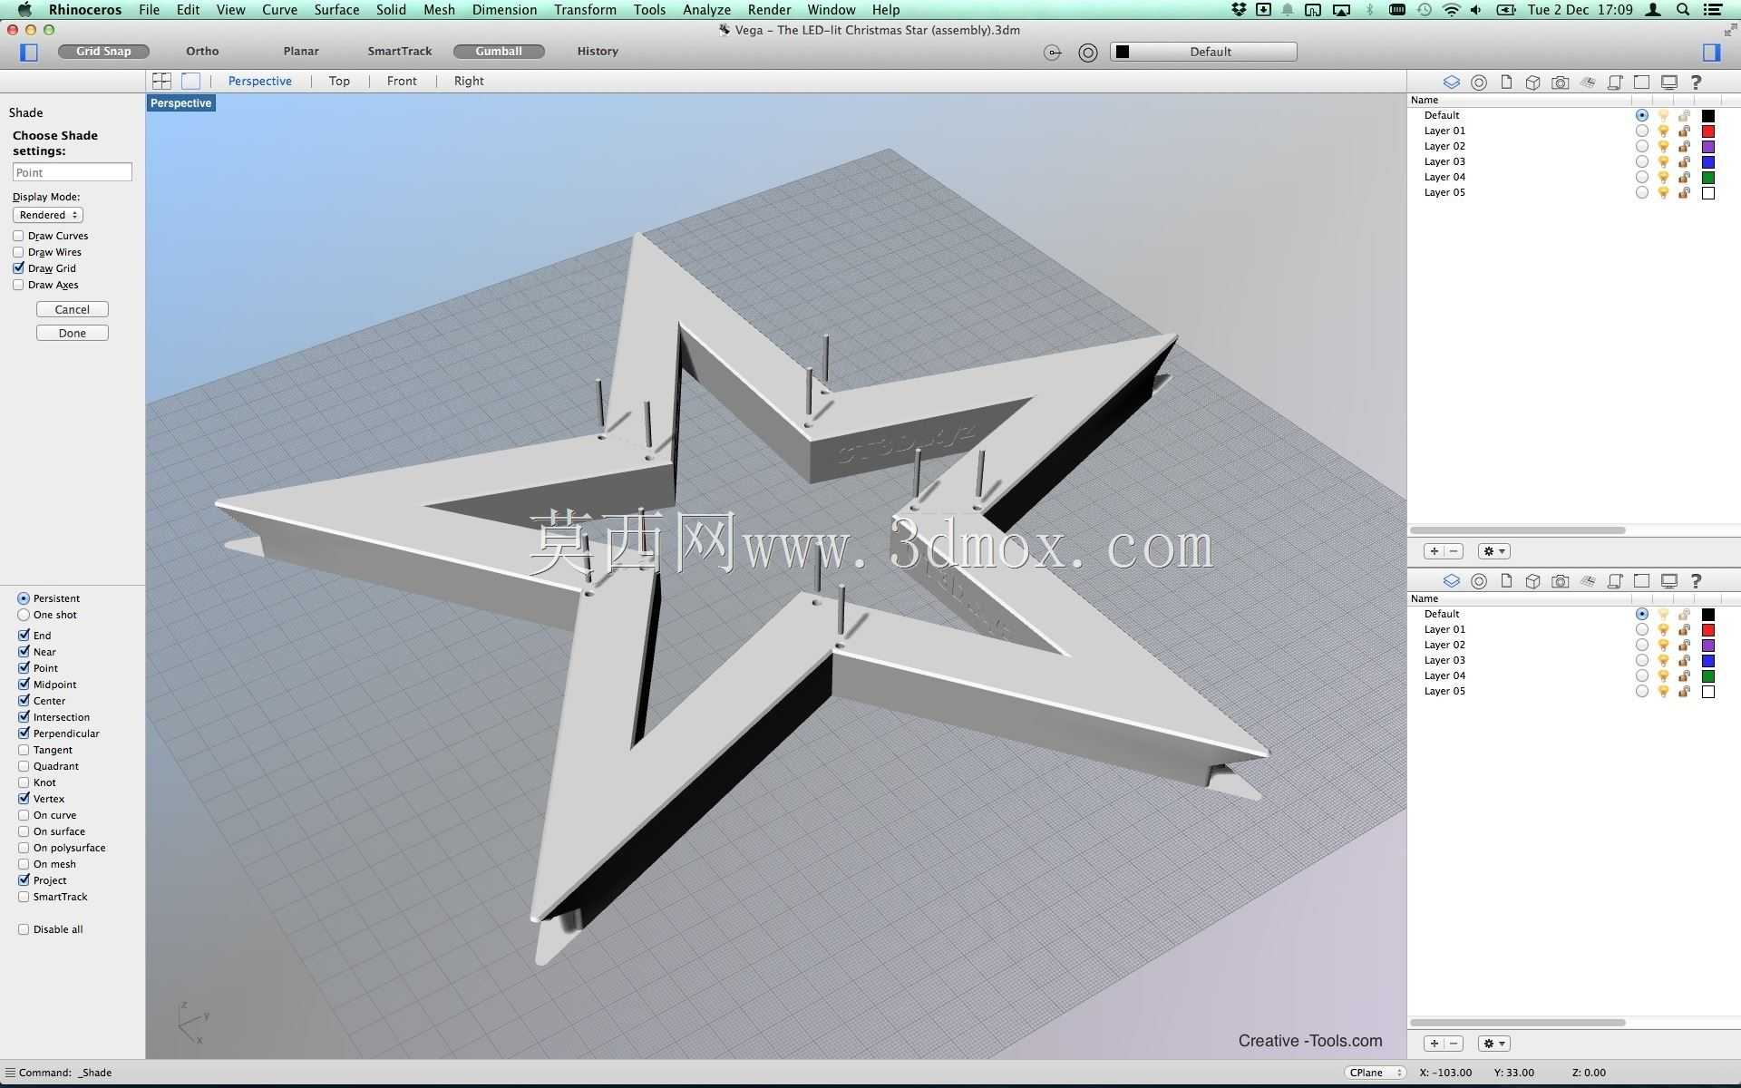1741x1088 pixels.
Task: Enable Draw Wires checkbox
Action: pos(18,252)
